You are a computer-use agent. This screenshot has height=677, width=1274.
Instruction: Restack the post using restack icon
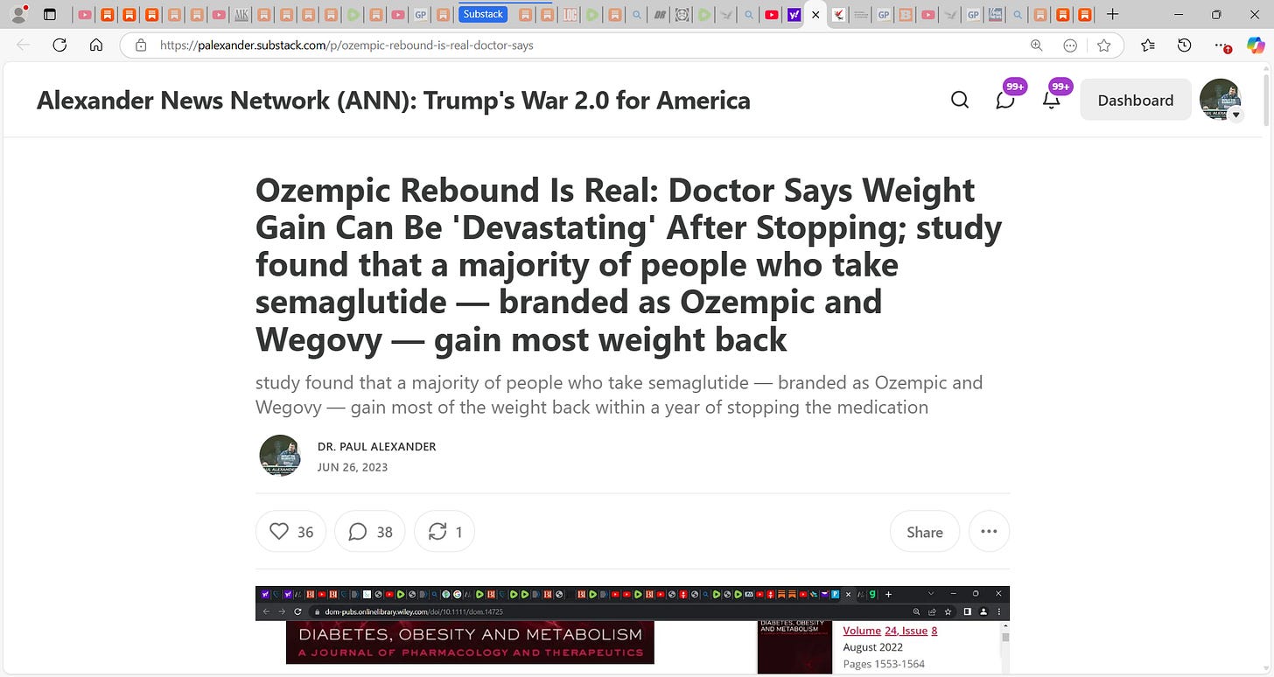click(x=444, y=532)
